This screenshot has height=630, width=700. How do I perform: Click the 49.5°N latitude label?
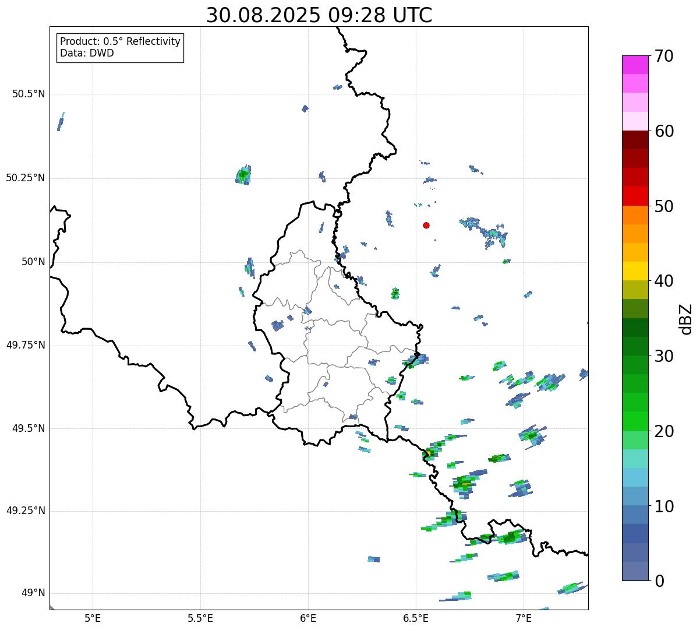pyautogui.click(x=29, y=428)
